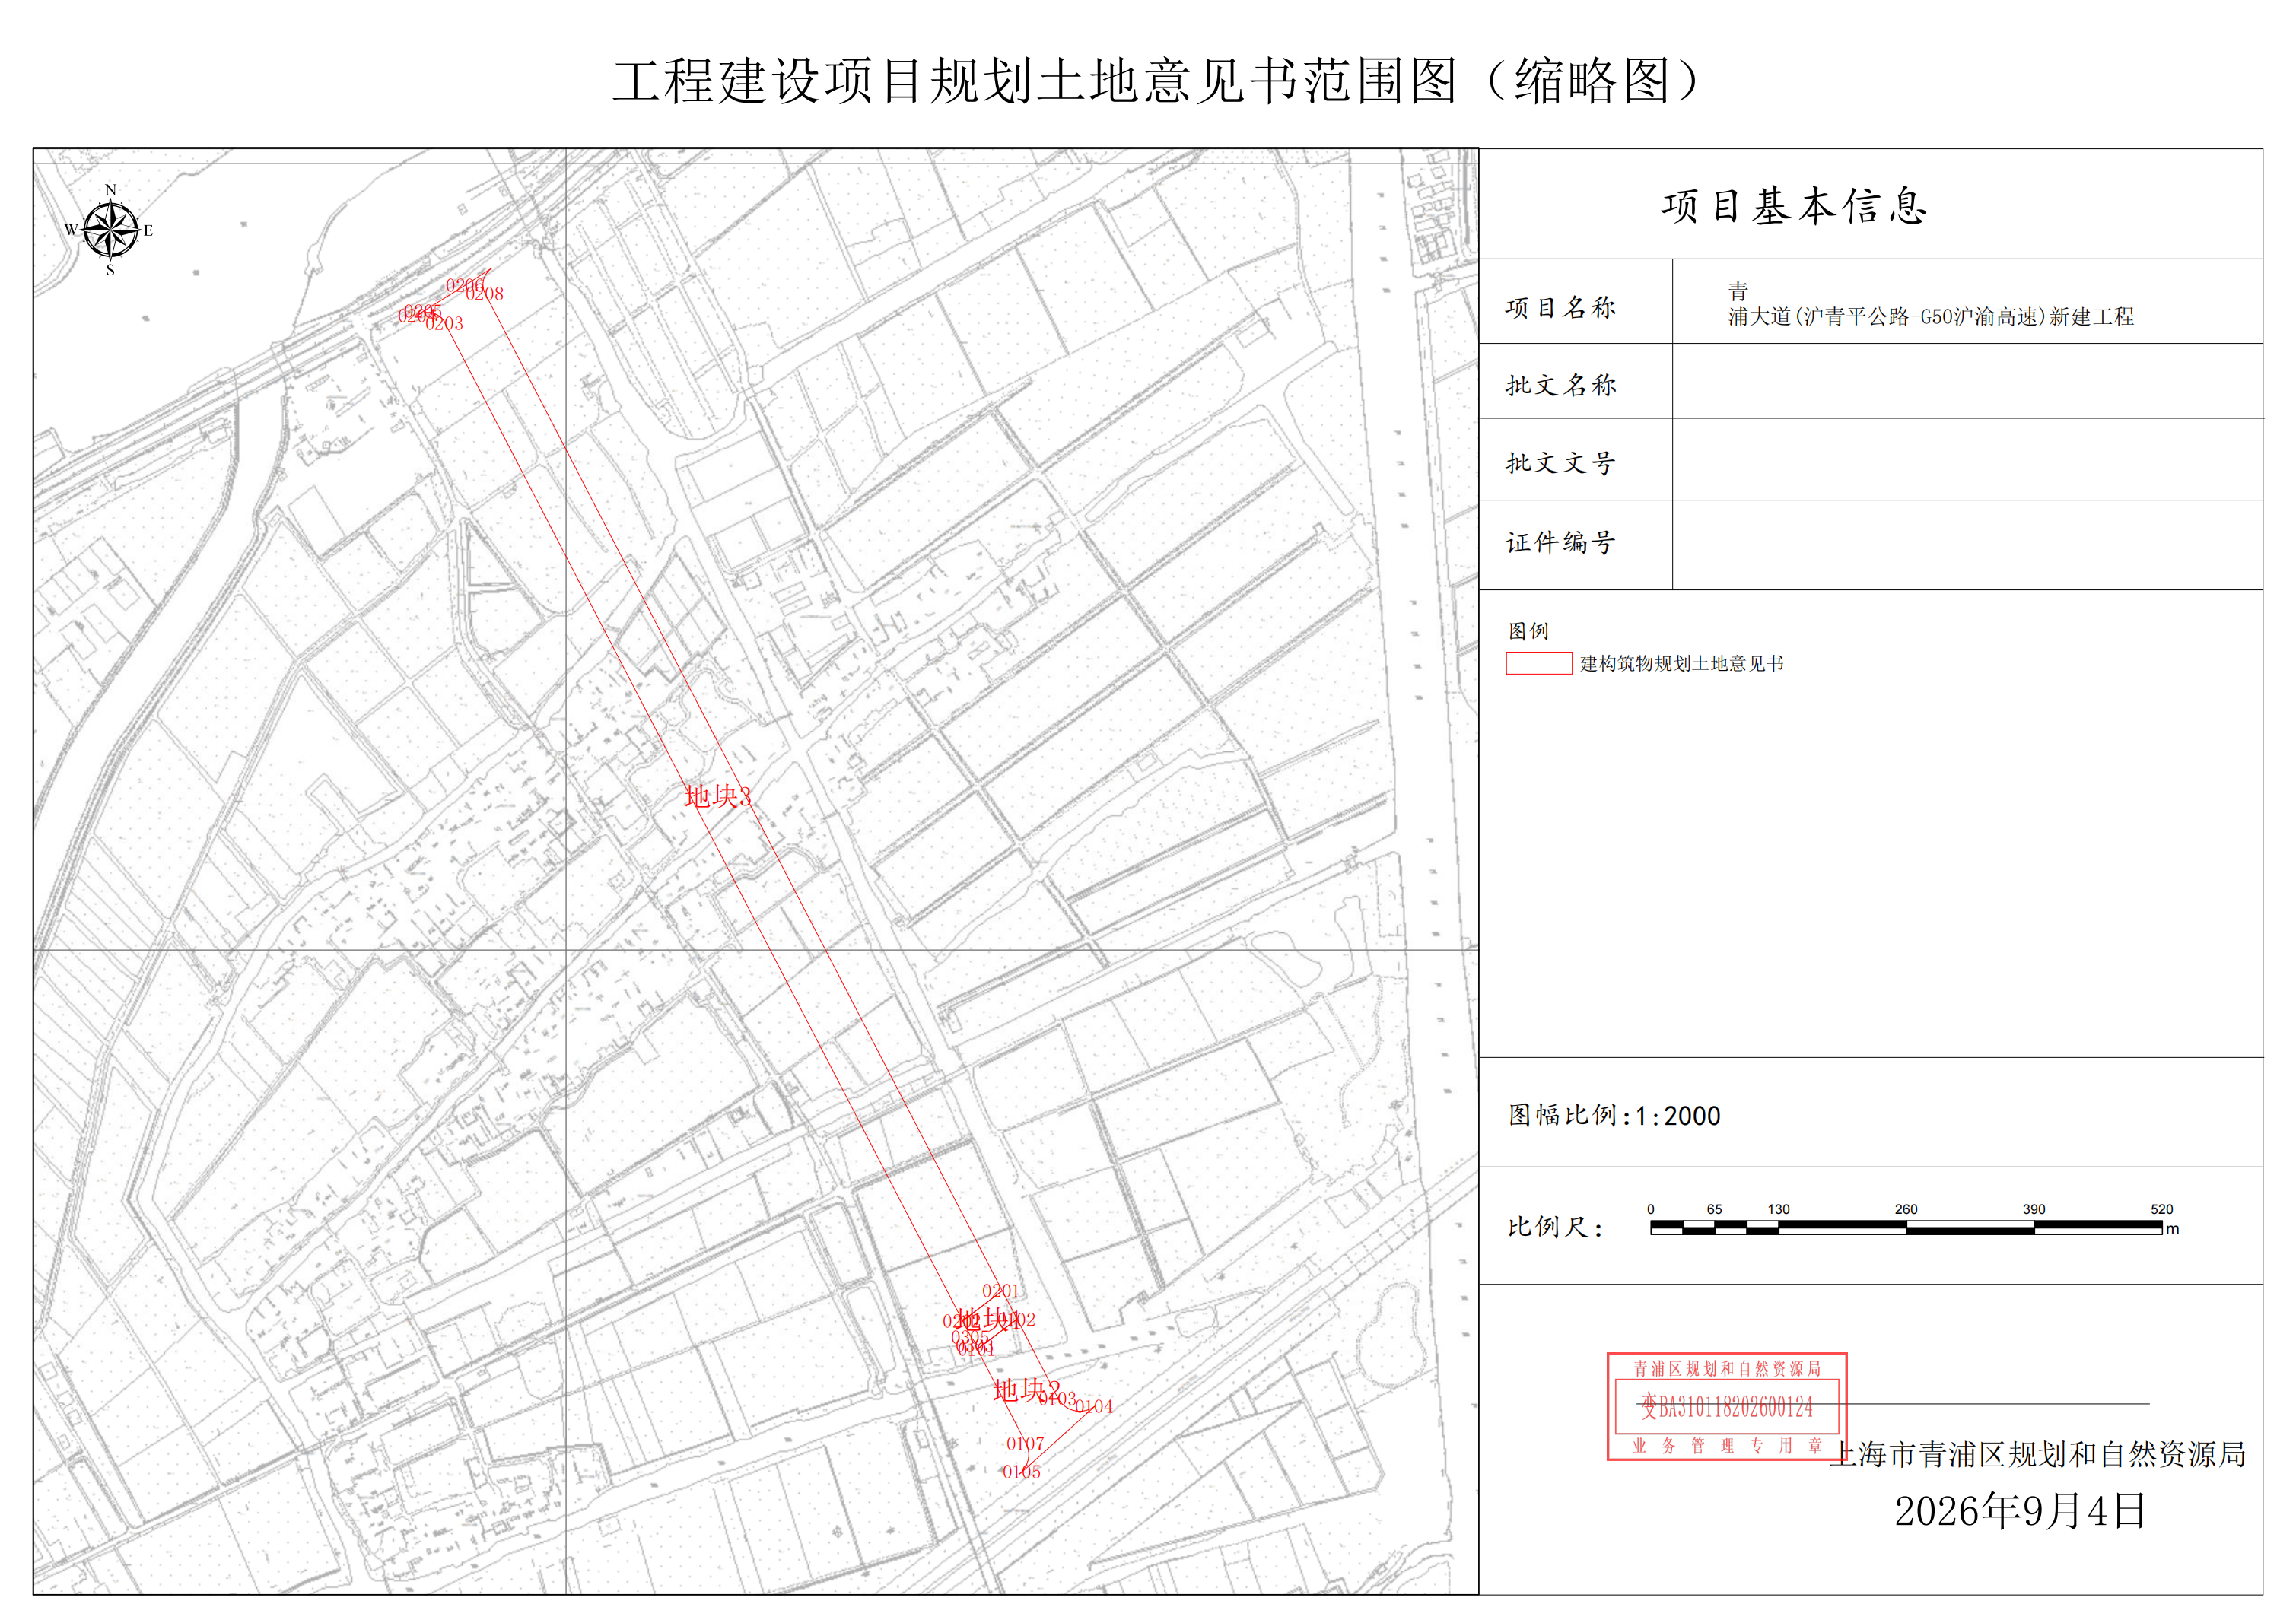Click legend text 建构筑物规划土地意见书
Viewport: 2296px width, 1623px height.
point(1682,663)
